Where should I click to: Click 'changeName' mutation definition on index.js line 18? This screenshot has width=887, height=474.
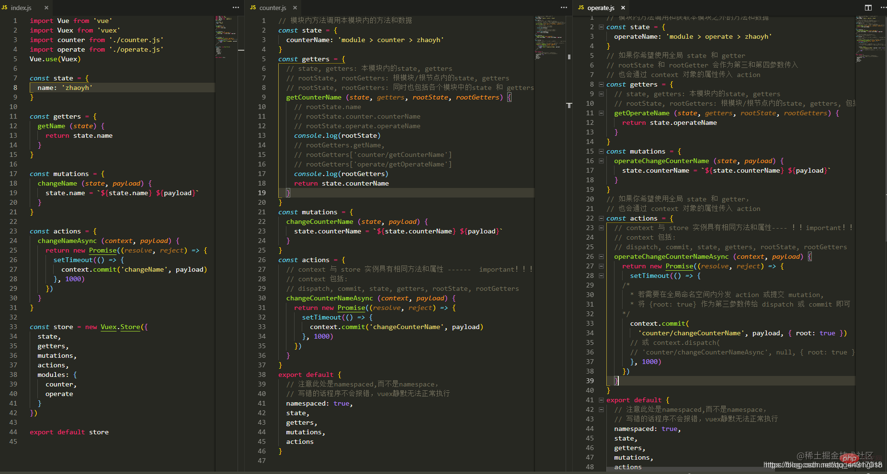(x=57, y=184)
